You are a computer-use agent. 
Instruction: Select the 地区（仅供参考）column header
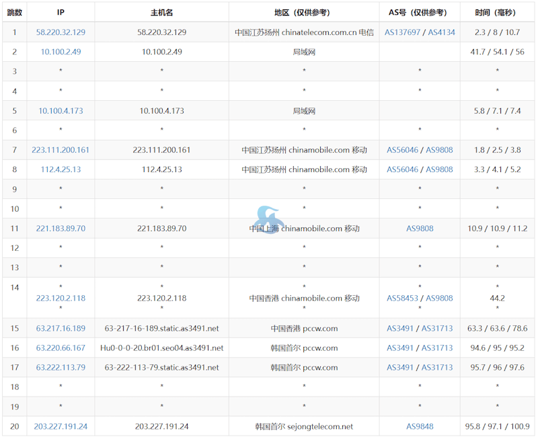(304, 13)
